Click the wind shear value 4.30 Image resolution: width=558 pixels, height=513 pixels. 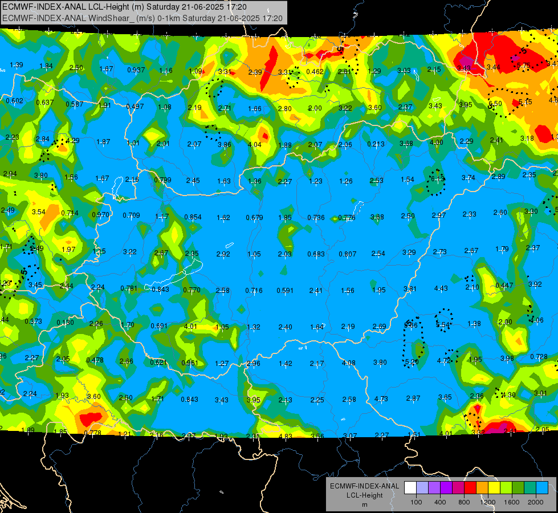pyautogui.click(x=508, y=394)
